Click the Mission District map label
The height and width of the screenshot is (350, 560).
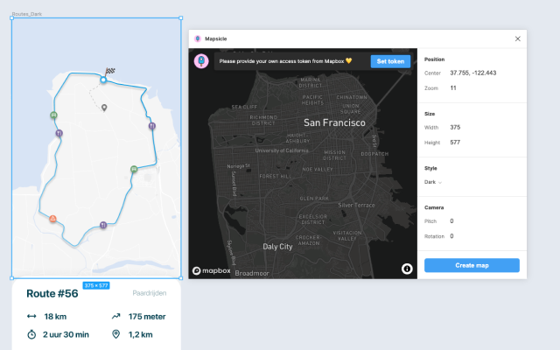pos(334,155)
